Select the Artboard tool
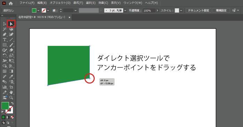243x127 pixels. click(x=11, y=87)
